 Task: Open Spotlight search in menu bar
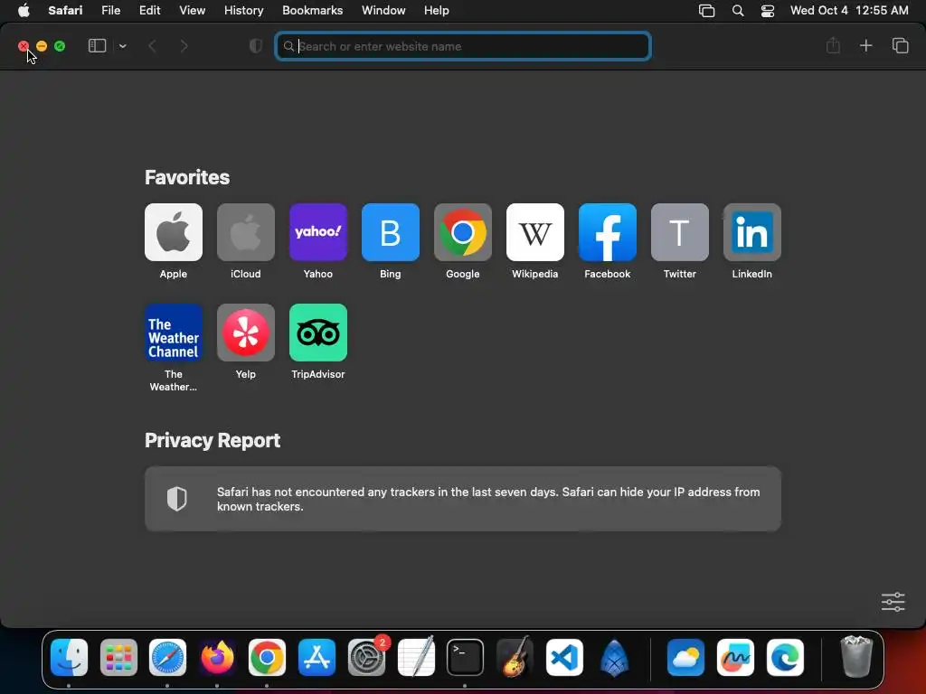738,10
